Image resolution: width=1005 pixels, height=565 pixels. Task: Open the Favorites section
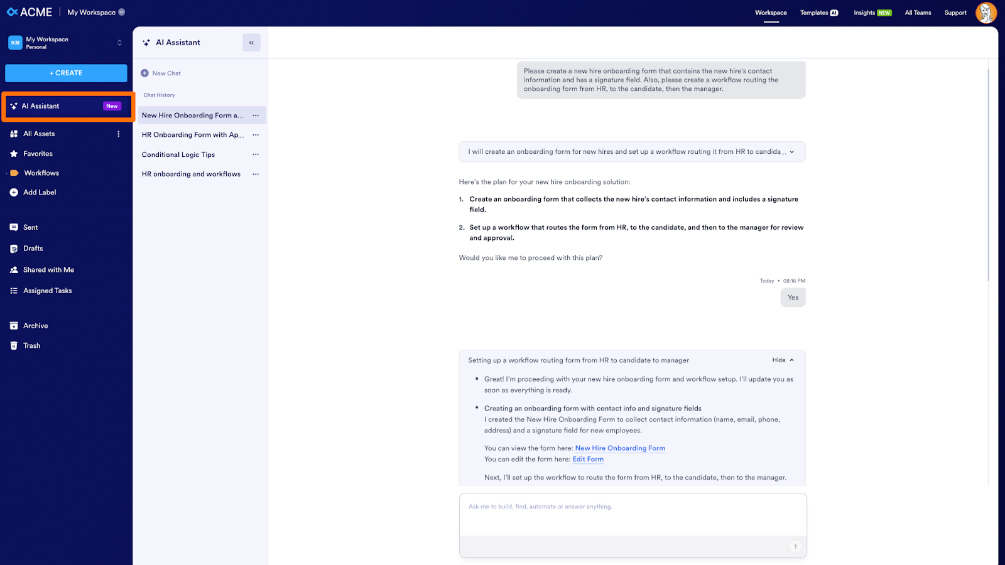coord(37,153)
